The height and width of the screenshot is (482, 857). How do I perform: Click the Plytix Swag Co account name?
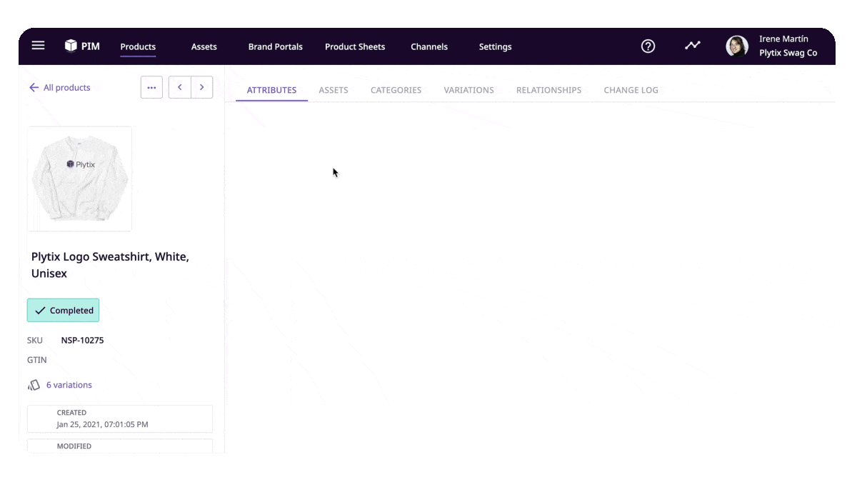(788, 53)
